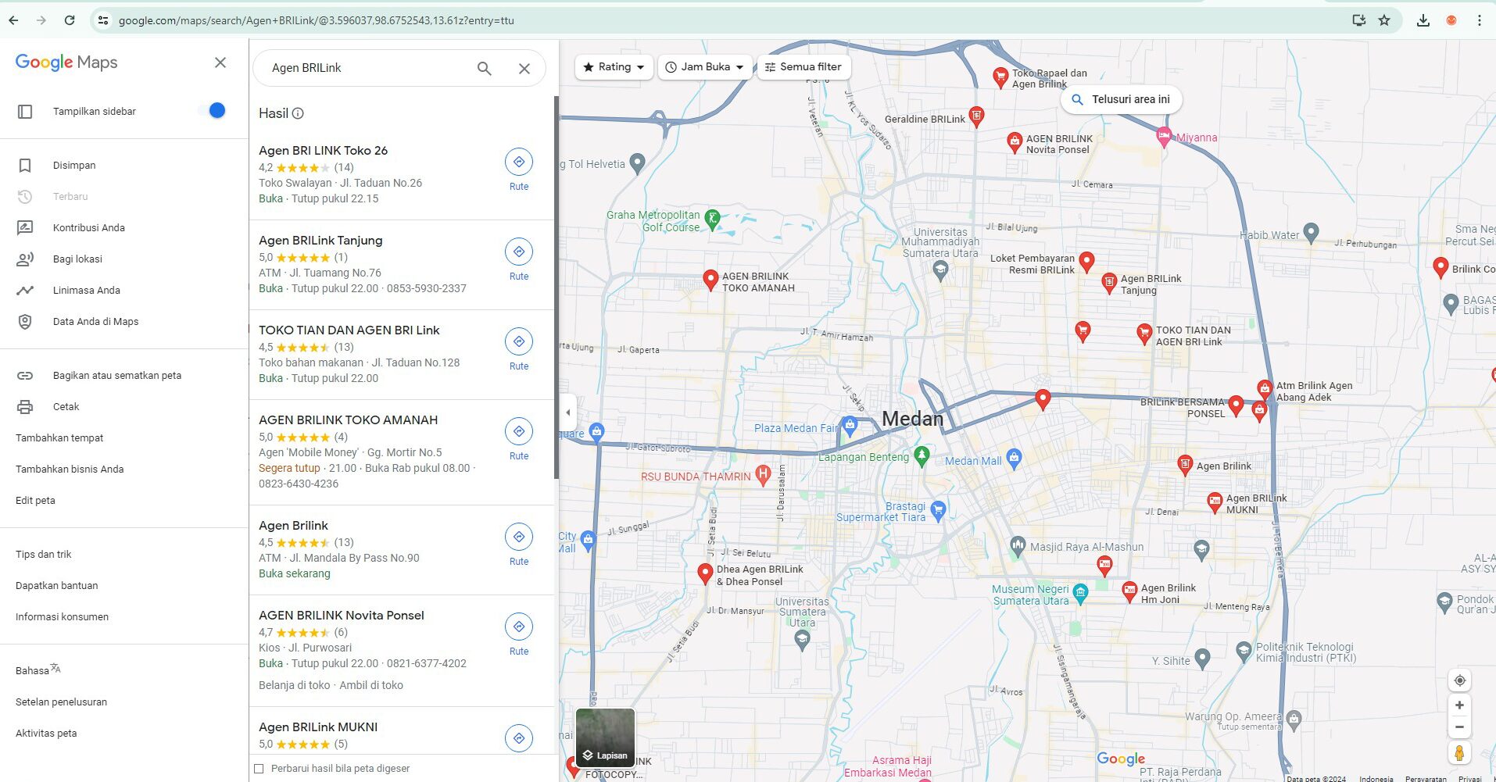
Task: Open Tips dan trik
Action: (44, 554)
